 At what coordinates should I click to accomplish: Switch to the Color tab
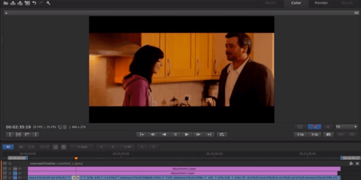click(296, 3)
